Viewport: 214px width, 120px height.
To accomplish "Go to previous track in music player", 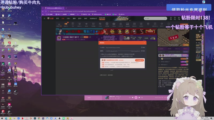I will point(132,98).
